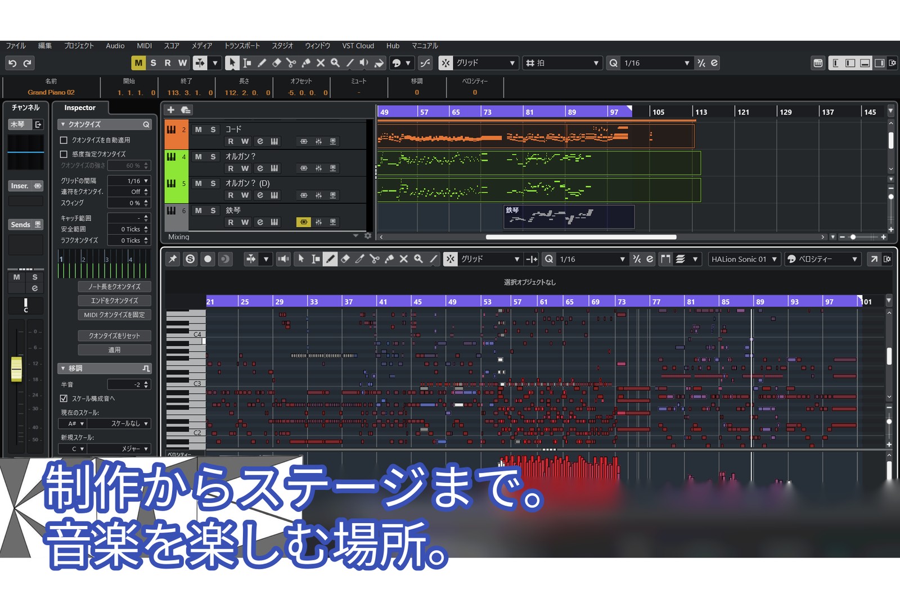Toggle the クオンタイズを自動適用 checkbox

point(64,140)
